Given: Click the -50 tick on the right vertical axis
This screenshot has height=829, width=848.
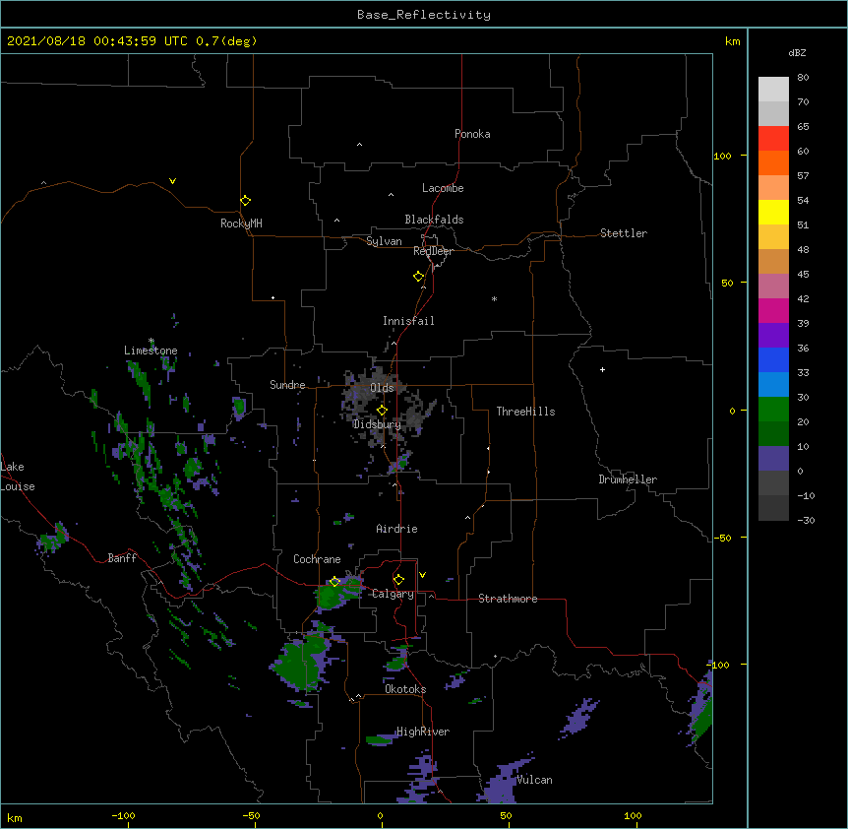Looking at the screenshot, I should [722, 538].
